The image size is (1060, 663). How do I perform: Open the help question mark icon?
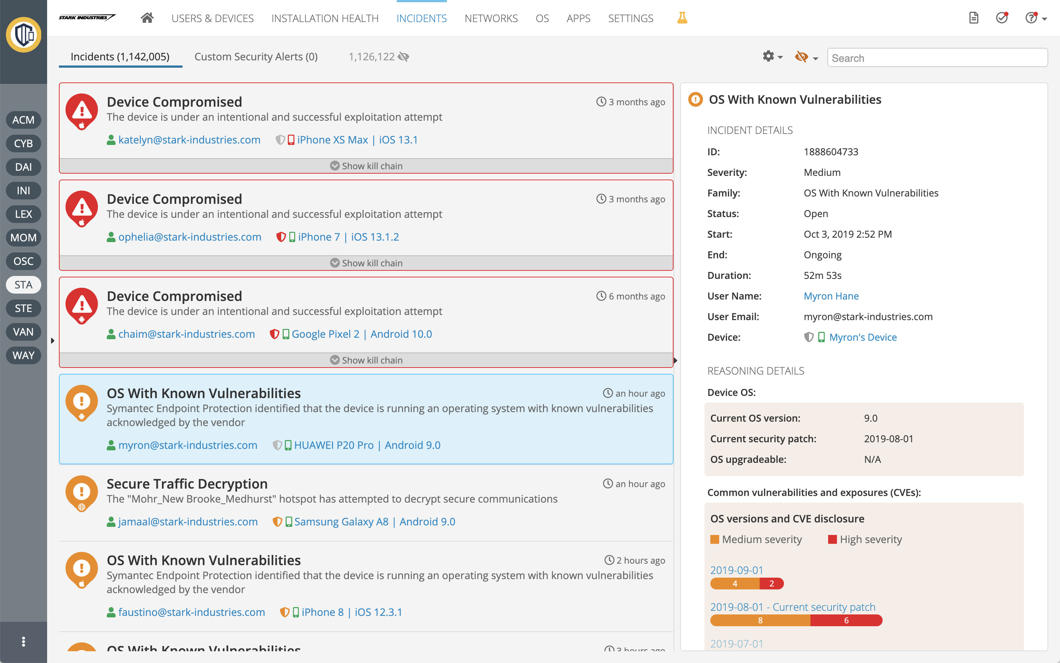[x=1032, y=18]
